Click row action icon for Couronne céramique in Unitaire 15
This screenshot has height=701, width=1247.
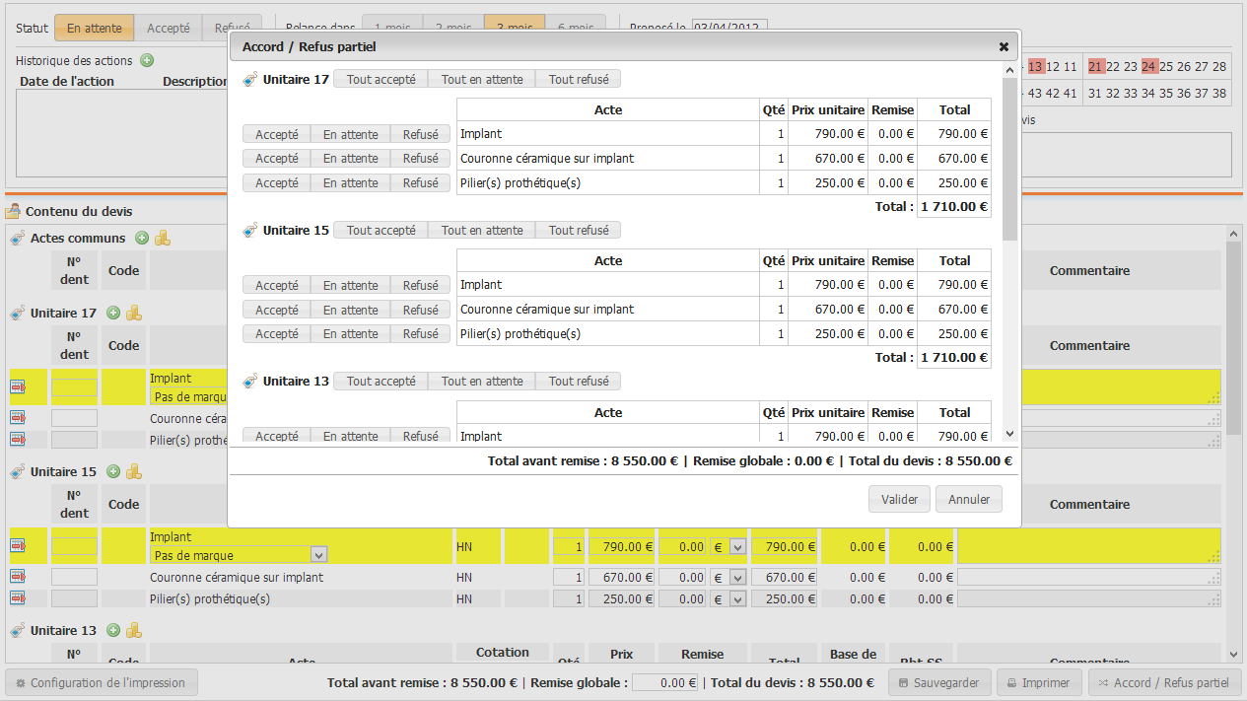click(x=18, y=577)
